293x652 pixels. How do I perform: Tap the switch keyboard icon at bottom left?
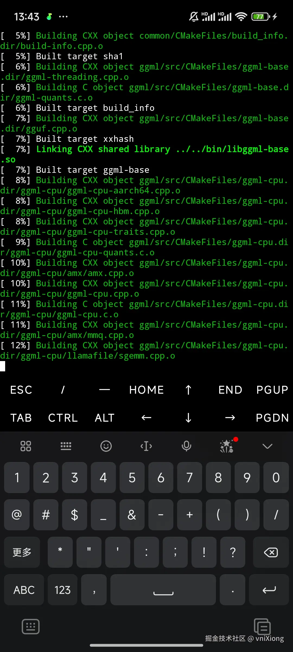(31, 626)
